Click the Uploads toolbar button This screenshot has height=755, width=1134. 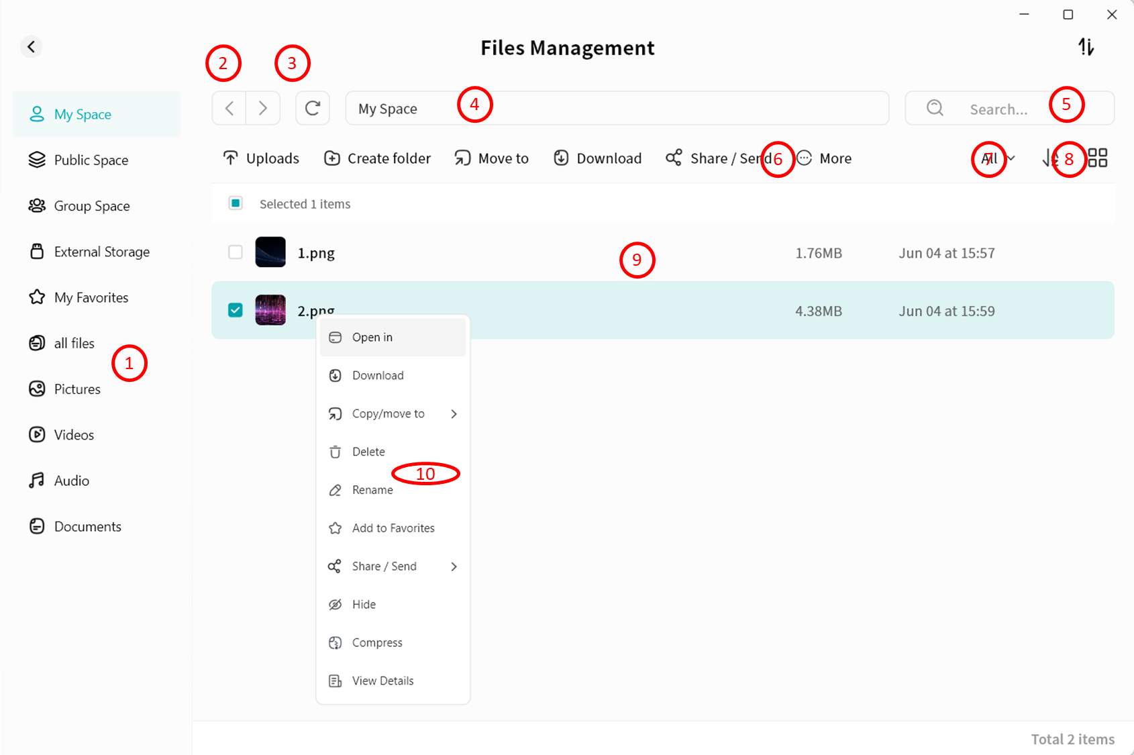point(261,158)
